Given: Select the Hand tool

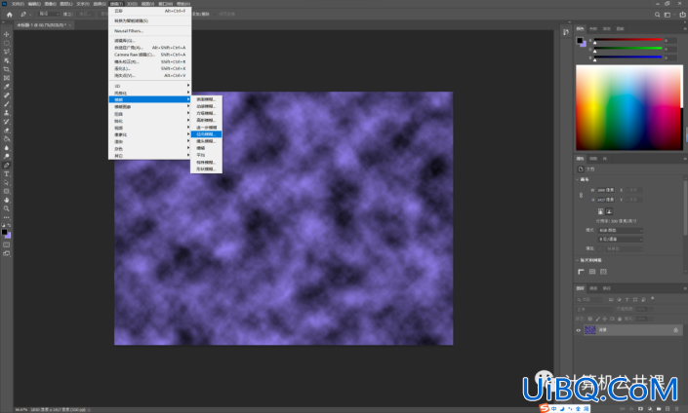Looking at the screenshot, I should [x=7, y=200].
